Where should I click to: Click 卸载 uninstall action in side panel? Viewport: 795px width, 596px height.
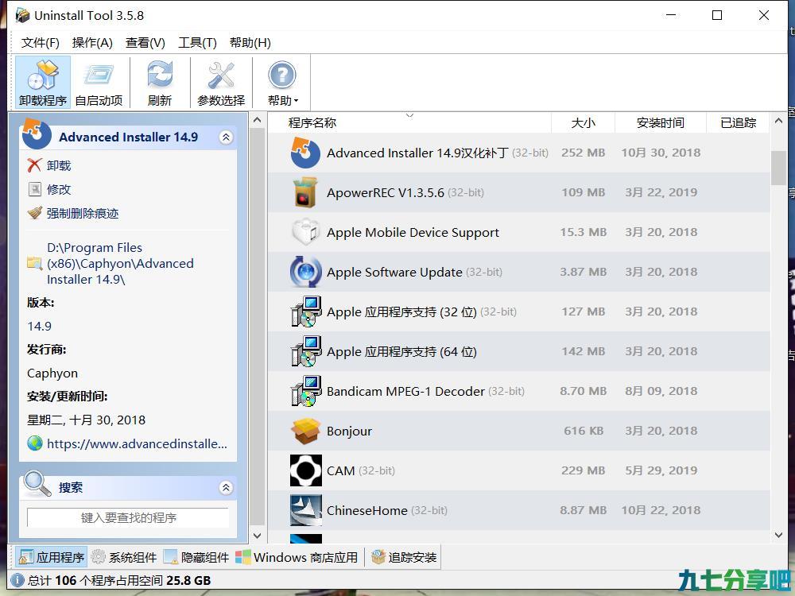[59, 166]
